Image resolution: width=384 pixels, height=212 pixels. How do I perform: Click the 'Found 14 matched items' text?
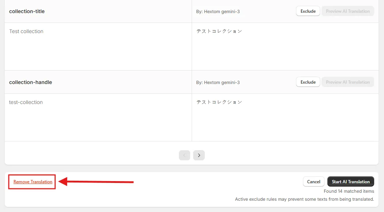tap(349, 191)
